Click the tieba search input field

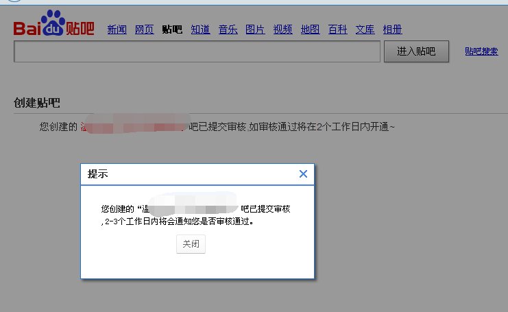click(197, 51)
